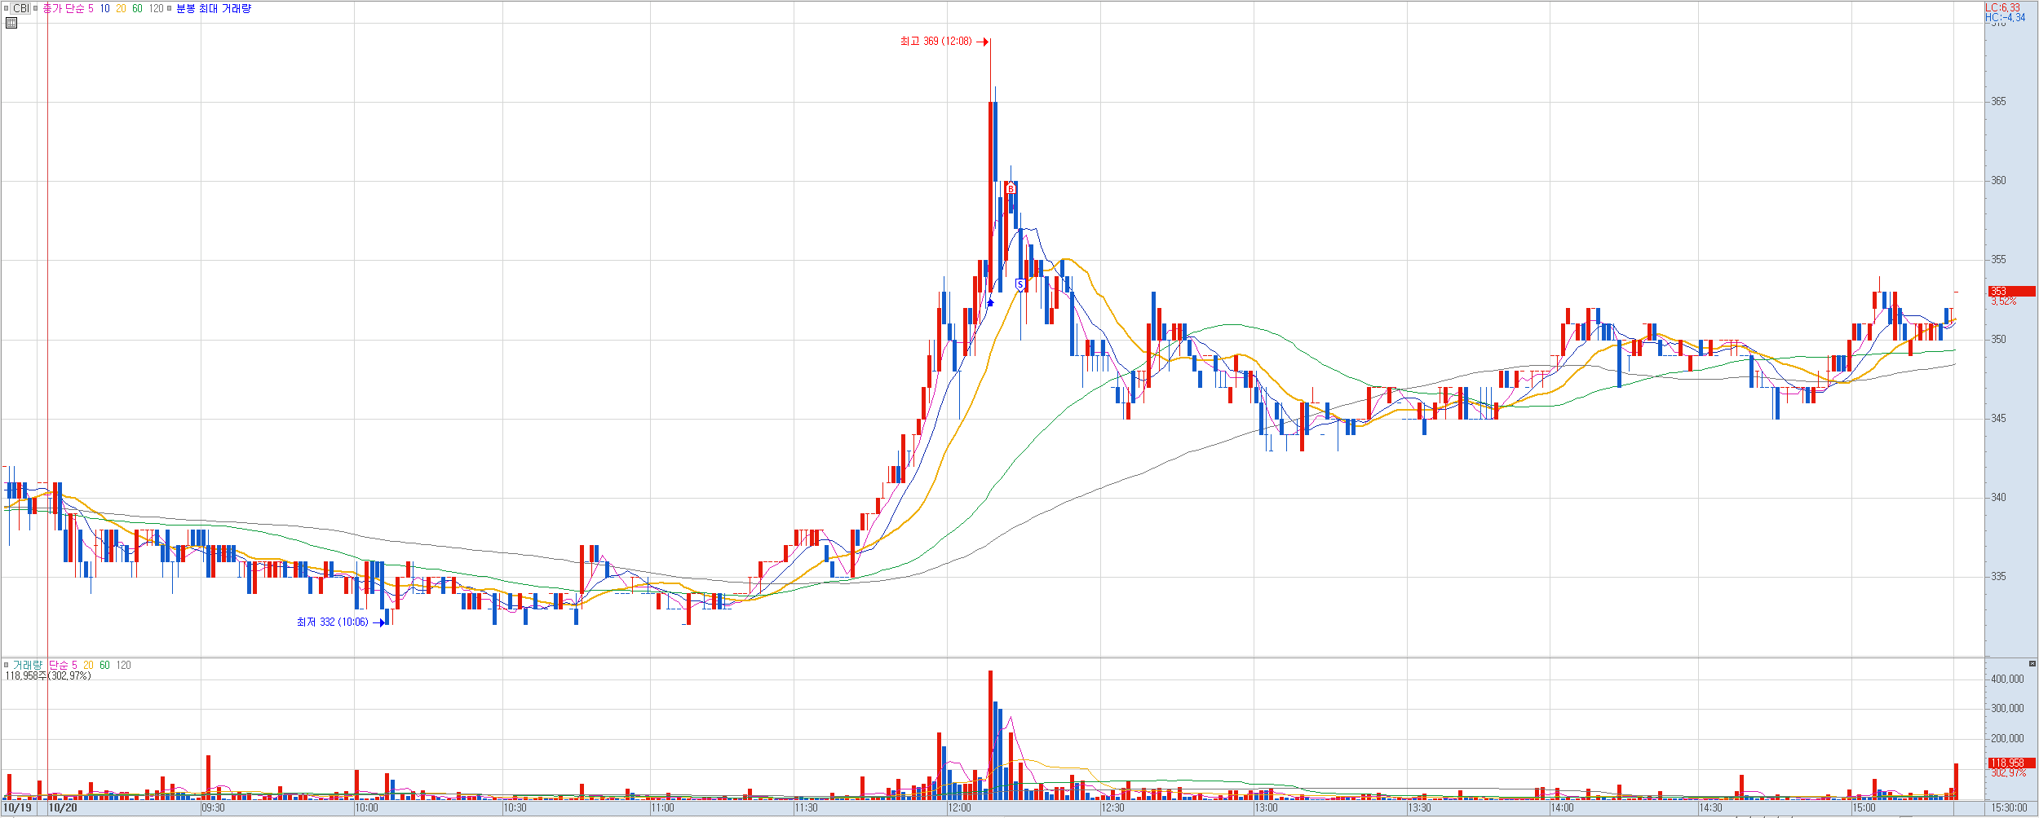
Task: Click the 335 price axis label
Action: 1998,576
